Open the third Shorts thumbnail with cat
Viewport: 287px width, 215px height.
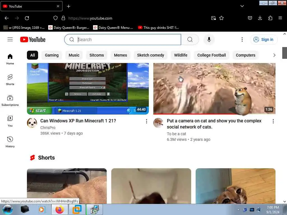[x=235, y=186]
